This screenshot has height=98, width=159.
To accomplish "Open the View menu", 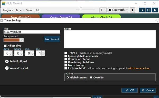I will click(29, 10).
